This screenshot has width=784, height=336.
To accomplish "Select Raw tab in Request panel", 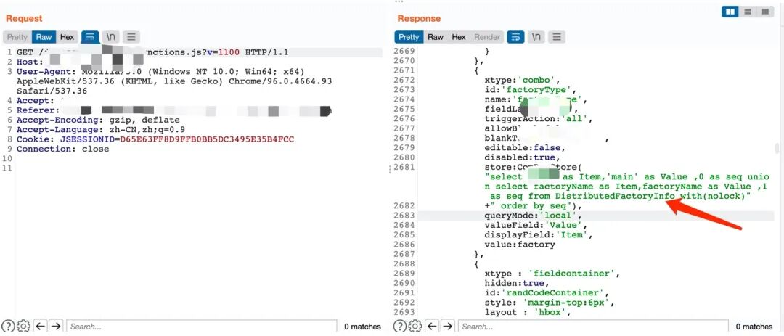I will 44,37.
